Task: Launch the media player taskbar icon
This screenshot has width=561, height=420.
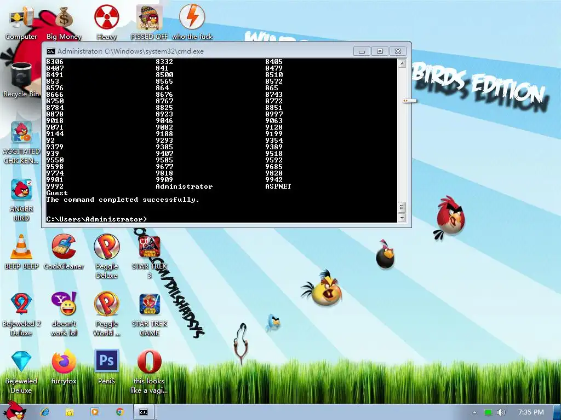Action: pyautogui.click(x=94, y=412)
